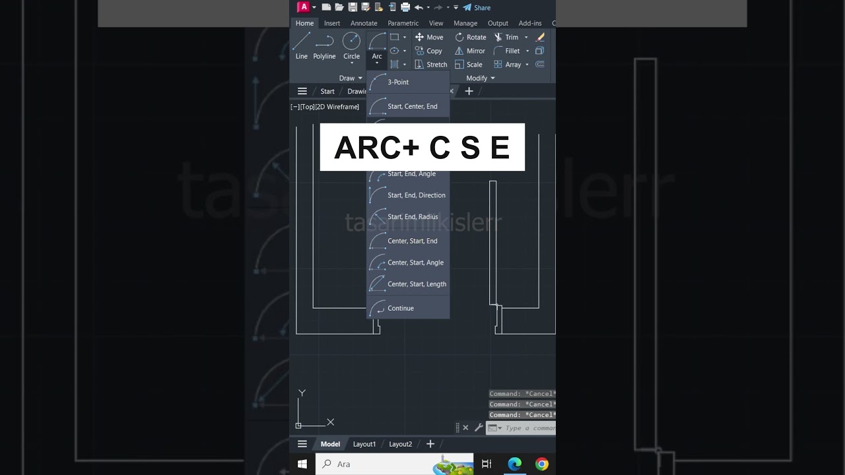The width and height of the screenshot is (845, 475).
Task: Open the command line customize wrench
Action: (x=479, y=427)
